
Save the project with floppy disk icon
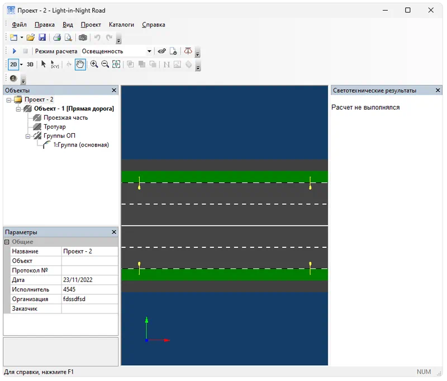tap(42, 37)
